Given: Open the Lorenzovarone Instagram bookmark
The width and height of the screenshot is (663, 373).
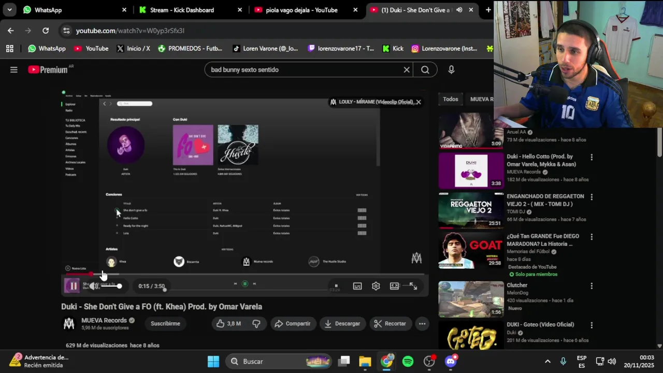Looking at the screenshot, I should [444, 48].
